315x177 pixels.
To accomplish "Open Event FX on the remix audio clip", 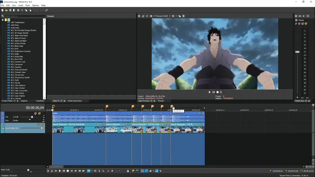I will (200, 114).
